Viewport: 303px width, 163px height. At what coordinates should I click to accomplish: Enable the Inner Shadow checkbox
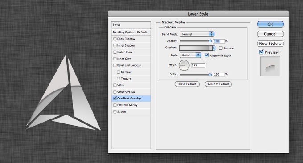pyautogui.click(x=115, y=45)
